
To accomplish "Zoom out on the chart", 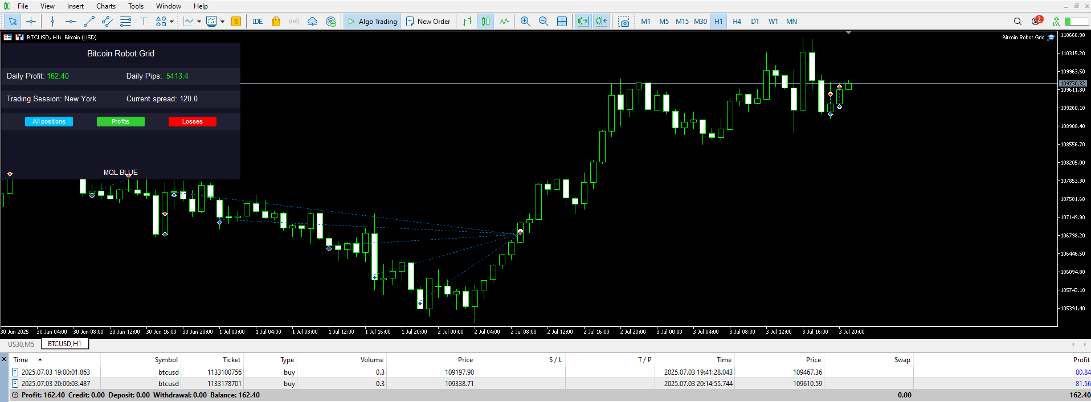I will point(544,22).
